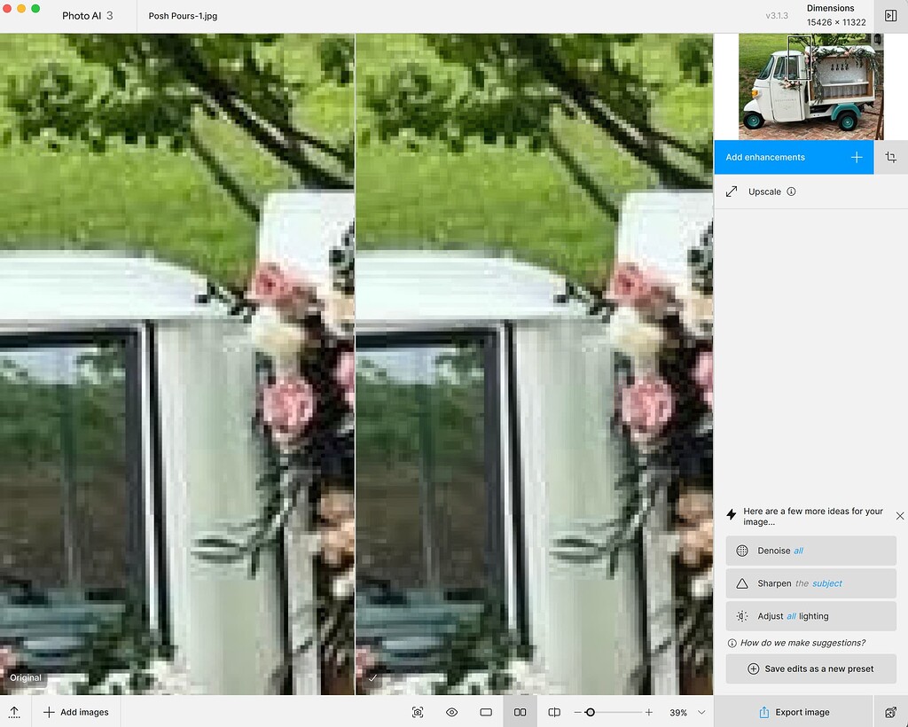Click the Upscale diagonal arrow icon
This screenshot has width=908, height=727.
(732, 191)
